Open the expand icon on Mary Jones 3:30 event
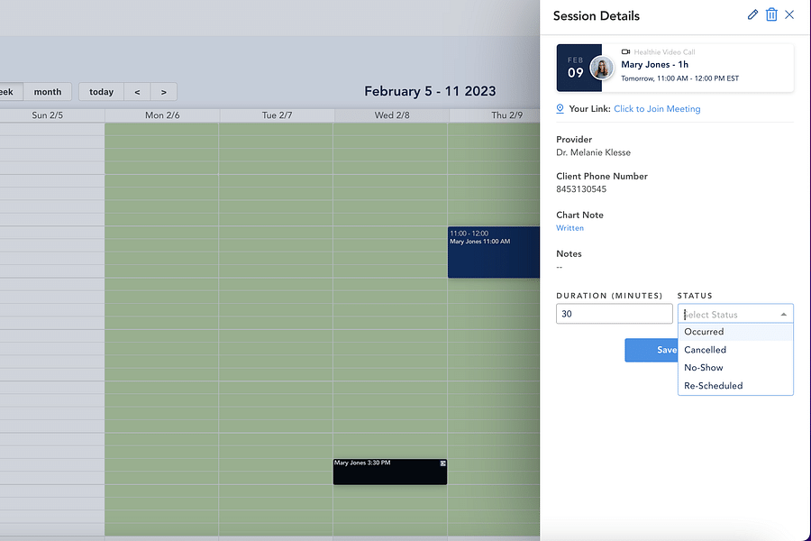This screenshot has height=541, width=811. pyautogui.click(x=442, y=462)
